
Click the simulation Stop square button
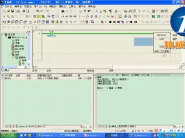tap(110, 22)
